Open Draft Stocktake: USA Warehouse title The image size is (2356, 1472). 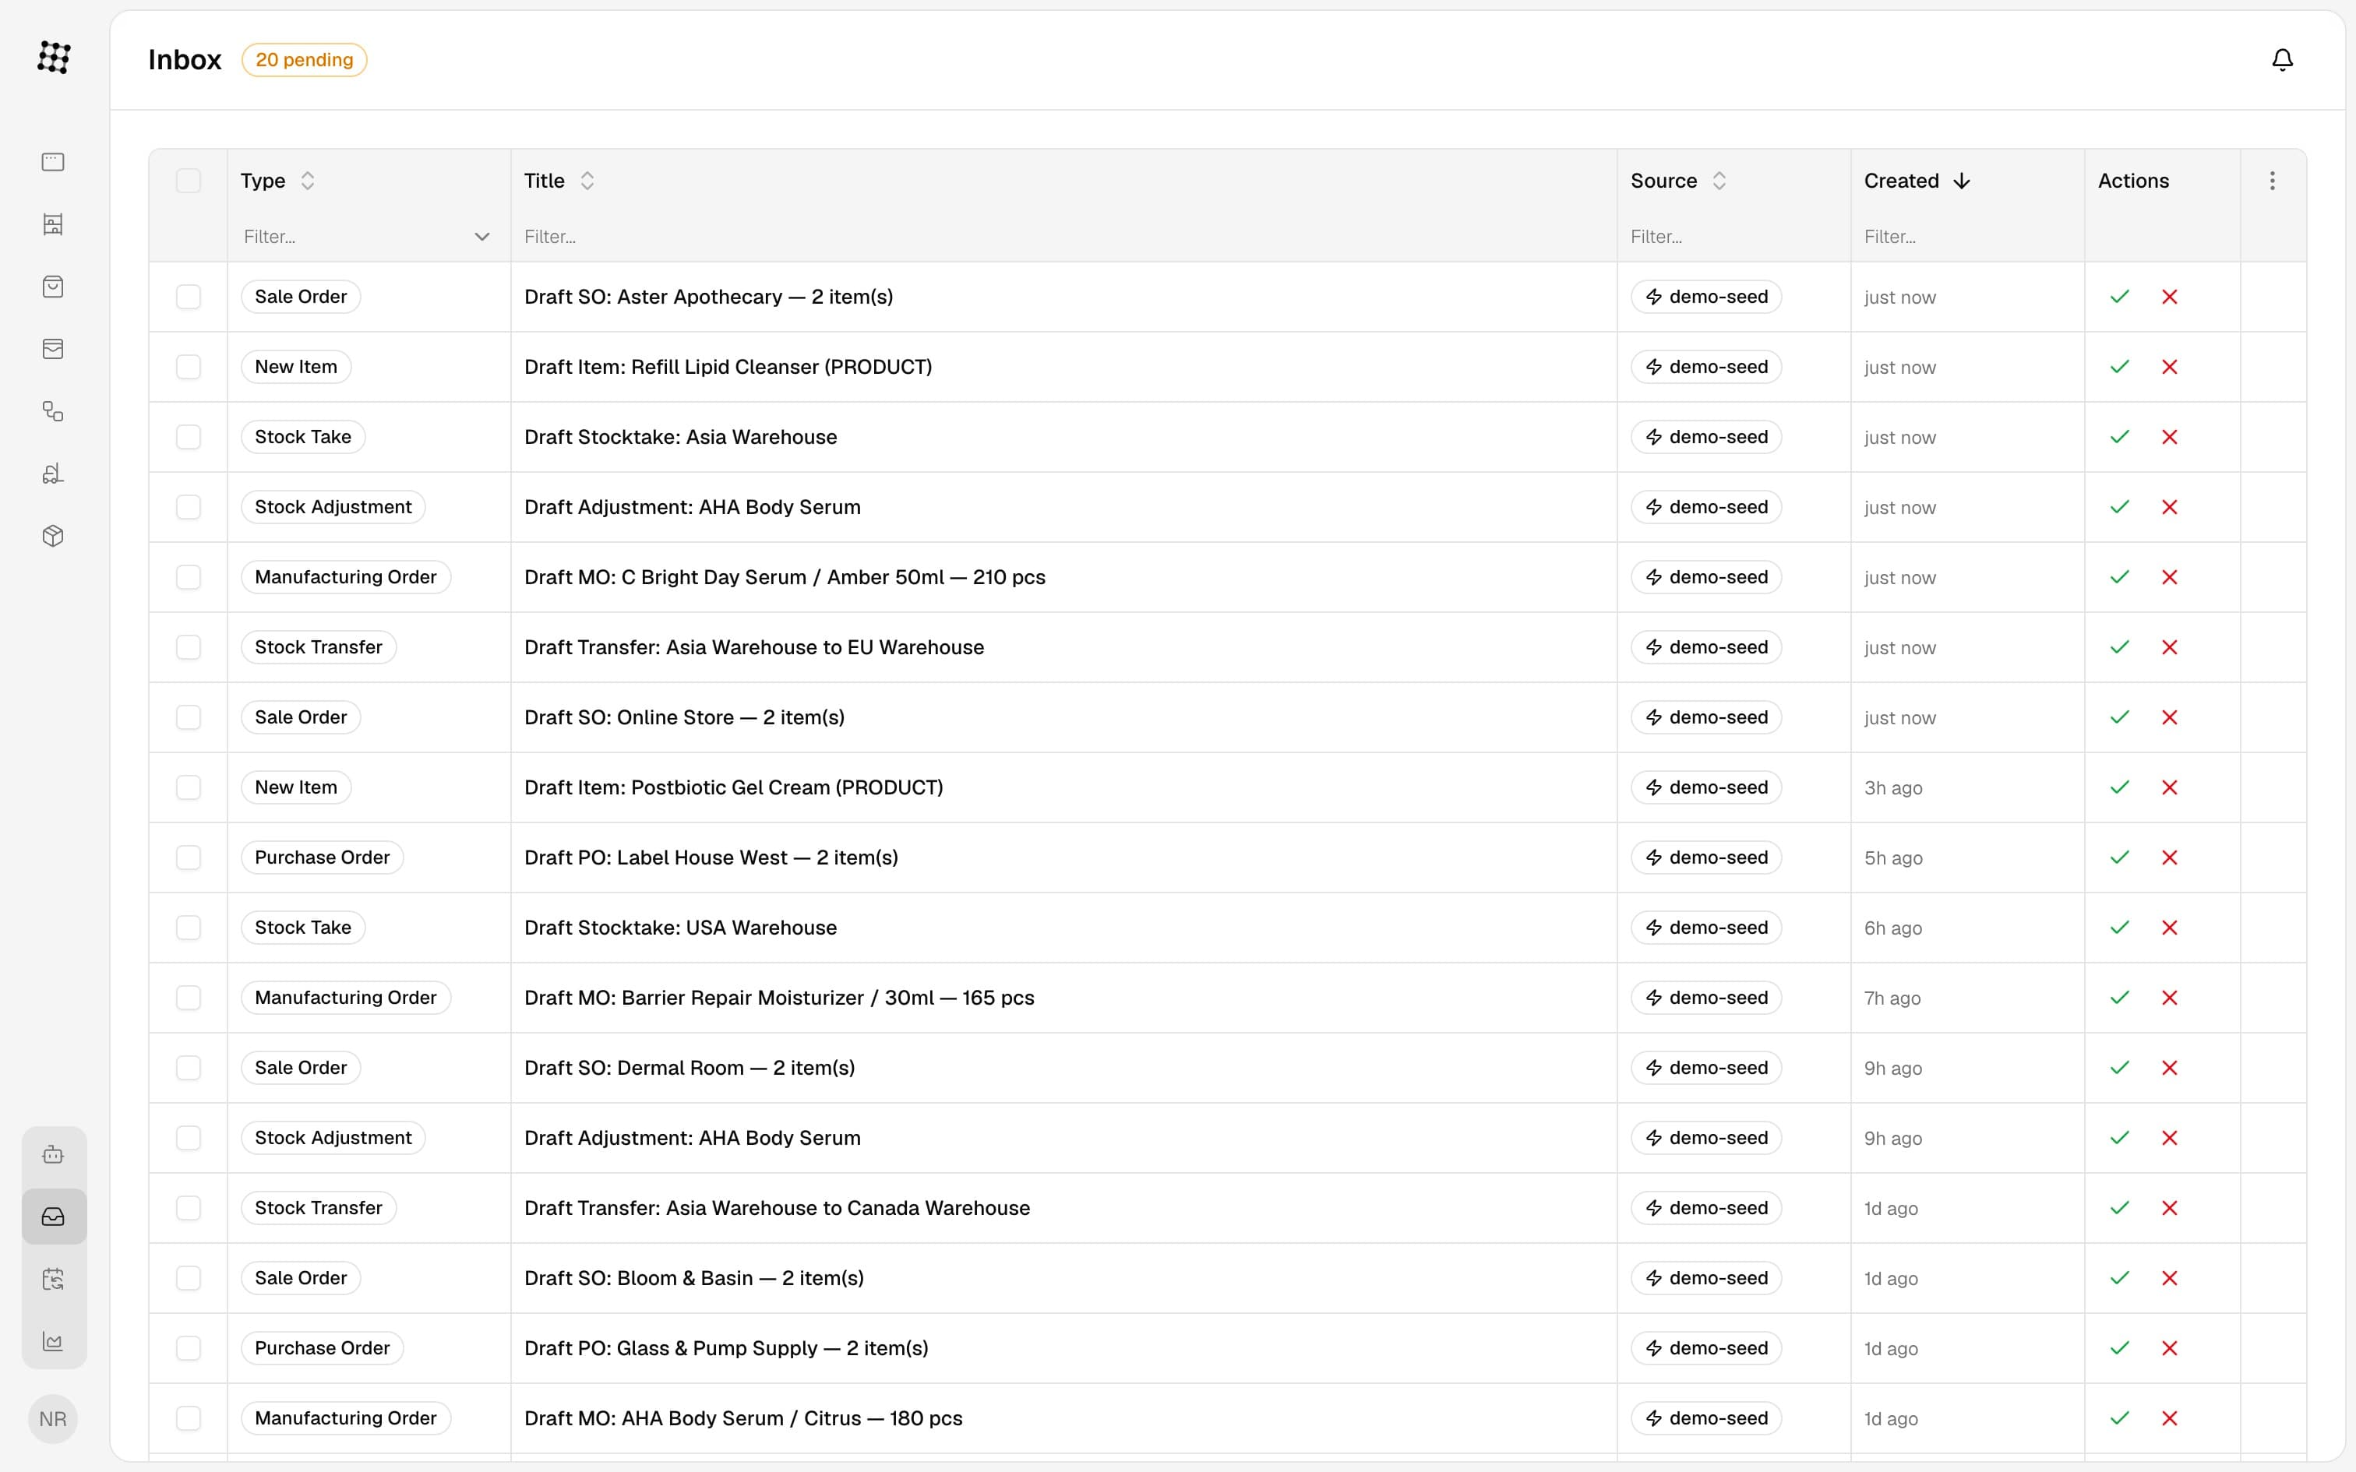[680, 928]
